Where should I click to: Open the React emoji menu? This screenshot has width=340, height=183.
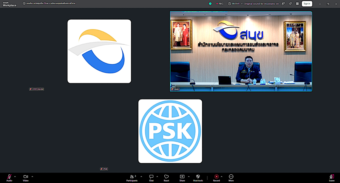(x=166, y=178)
